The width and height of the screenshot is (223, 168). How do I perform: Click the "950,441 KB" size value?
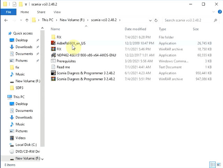point(203,73)
